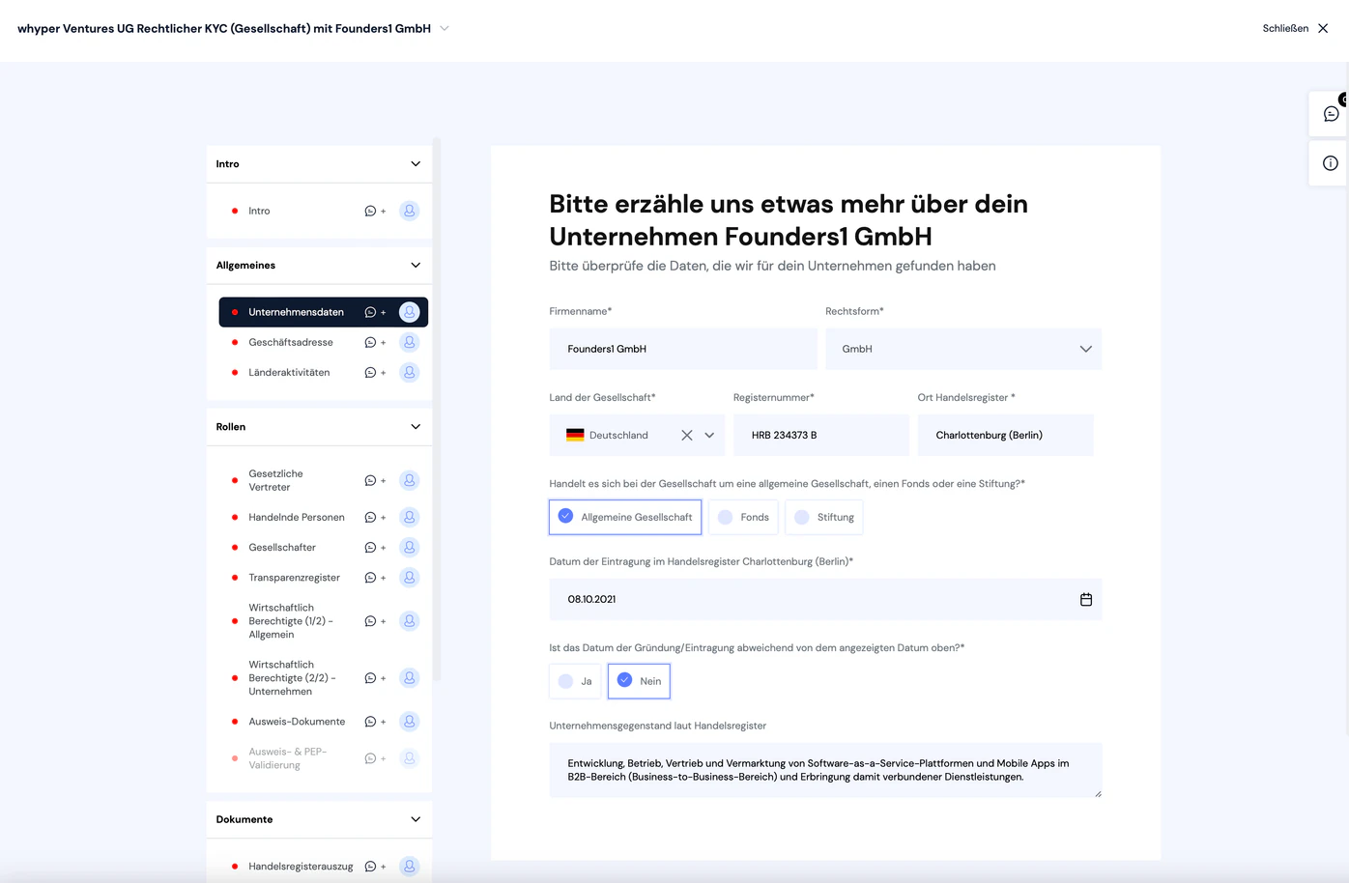
Task: Collapse the Allgemeines section
Action: [416, 266]
